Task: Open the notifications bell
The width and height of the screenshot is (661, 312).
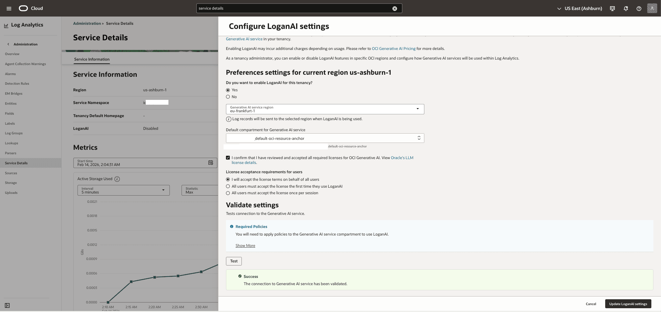Action: point(626,9)
